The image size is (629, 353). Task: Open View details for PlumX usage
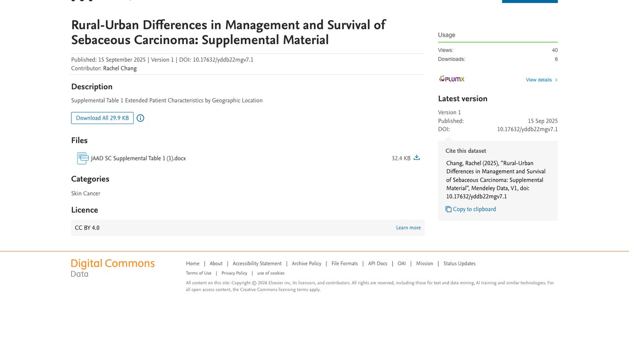(542, 80)
